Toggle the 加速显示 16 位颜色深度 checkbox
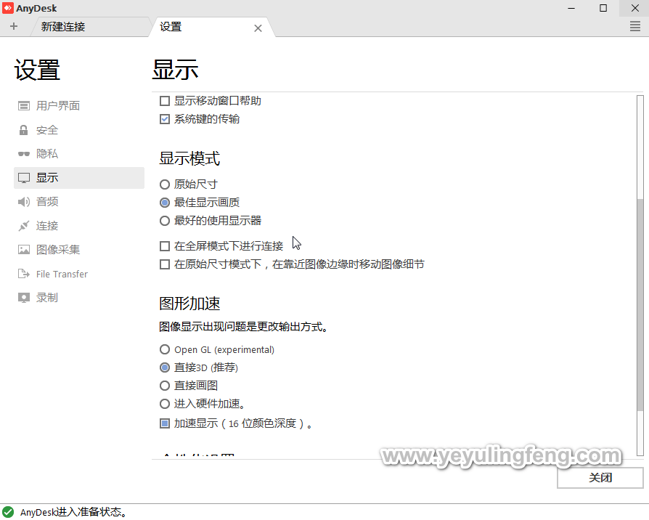The image size is (649, 520). (x=165, y=423)
